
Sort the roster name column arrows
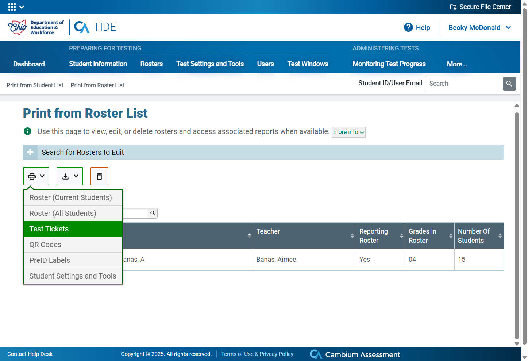pyautogui.click(x=249, y=236)
